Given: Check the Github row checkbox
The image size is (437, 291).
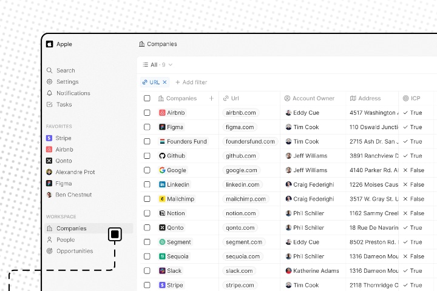Looking at the screenshot, I should click(147, 156).
